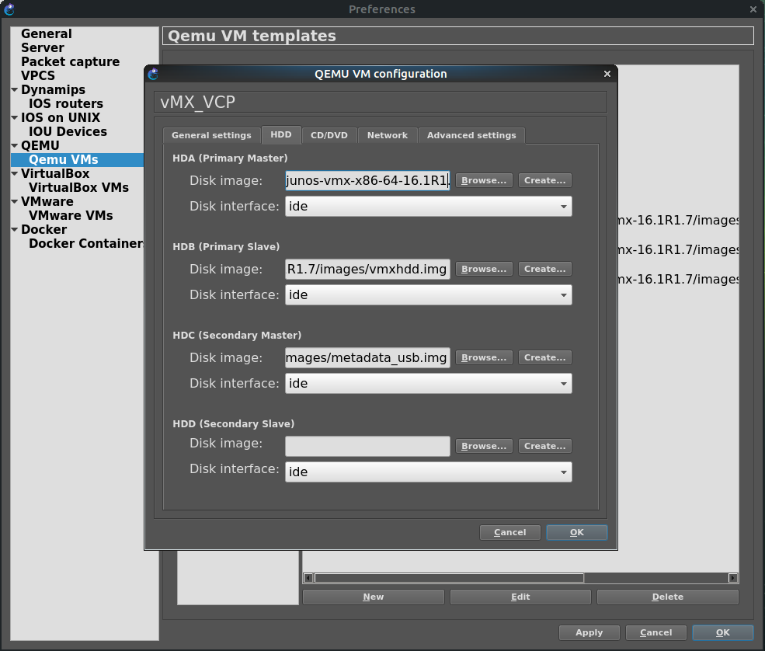Create a new HDC disk image
Viewport: 765px width, 651px height.
544,357
